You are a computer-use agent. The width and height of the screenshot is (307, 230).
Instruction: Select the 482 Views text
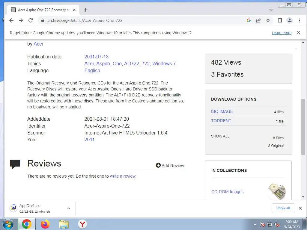coord(226,62)
